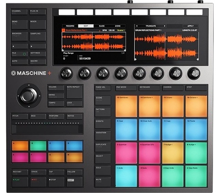The image size is (220, 193).
Task: Open the SLICE tab on the screen
Action: pos(102,26)
